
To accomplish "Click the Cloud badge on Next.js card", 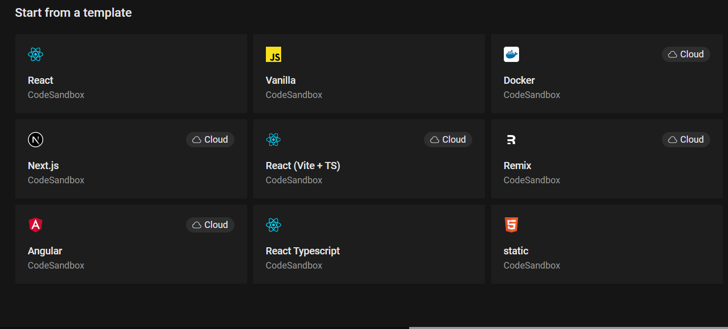I will click(210, 140).
